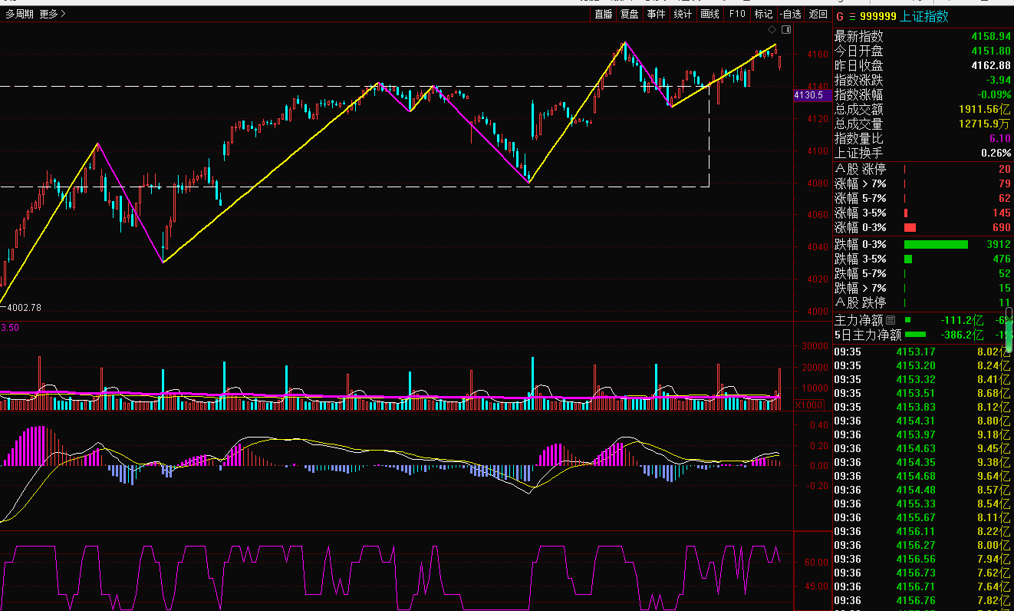Click the G marker icon beside 999999

click(840, 16)
